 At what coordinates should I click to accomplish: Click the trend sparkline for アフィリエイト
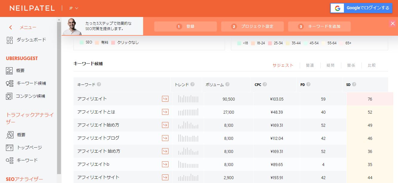point(188,99)
